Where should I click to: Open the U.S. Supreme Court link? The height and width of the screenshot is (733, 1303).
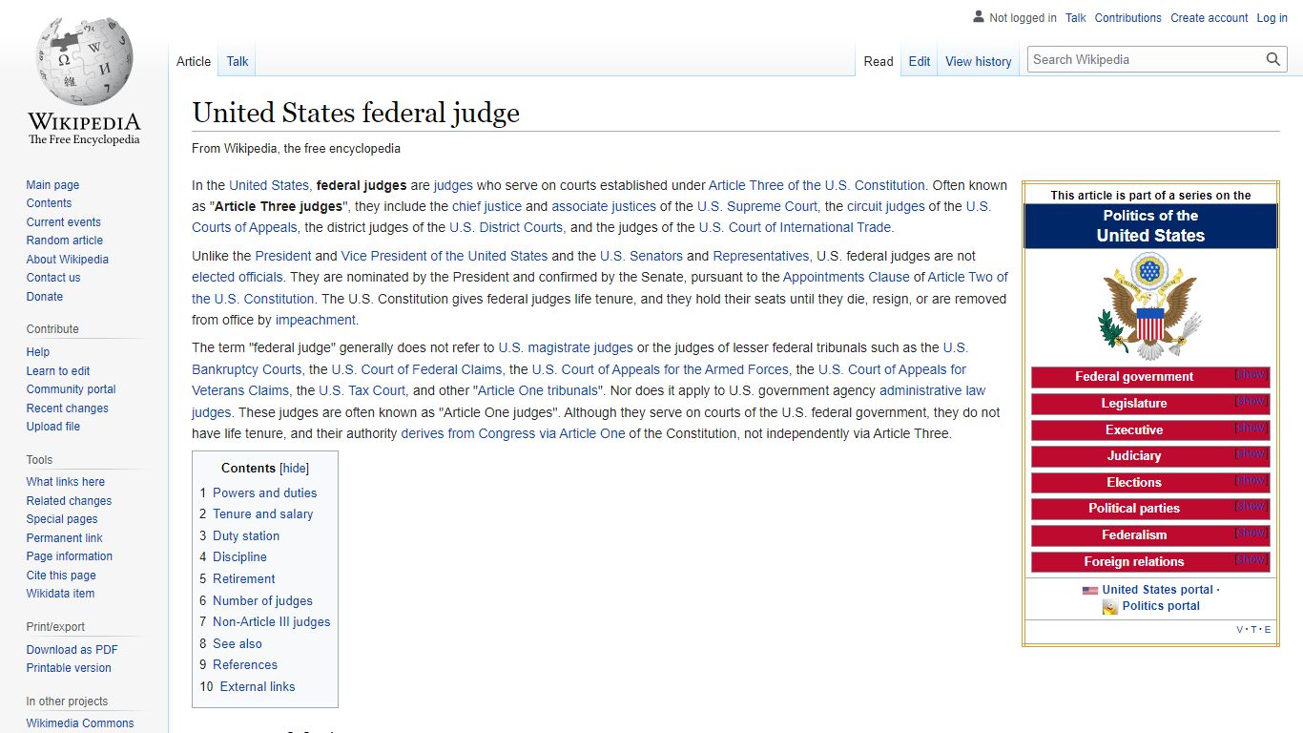click(757, 206)
